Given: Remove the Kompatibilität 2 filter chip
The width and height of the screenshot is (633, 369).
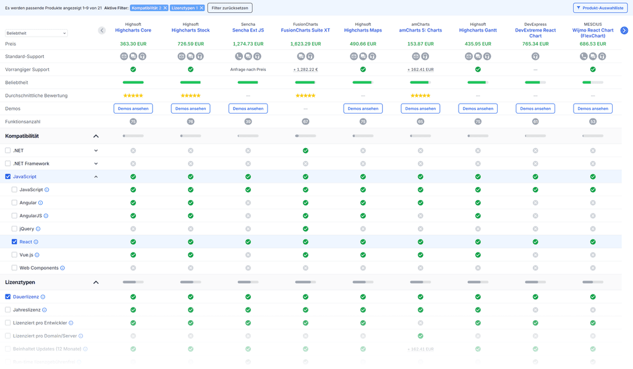Looking at the screenshot, I should (x=165, y=8).
